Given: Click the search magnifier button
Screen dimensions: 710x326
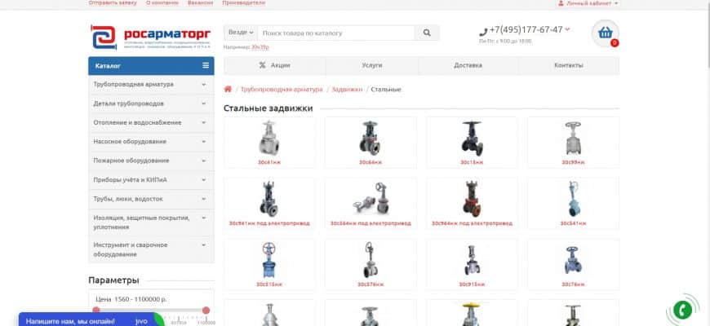Looking at the screenshot, I should click(x=427, y=33).
